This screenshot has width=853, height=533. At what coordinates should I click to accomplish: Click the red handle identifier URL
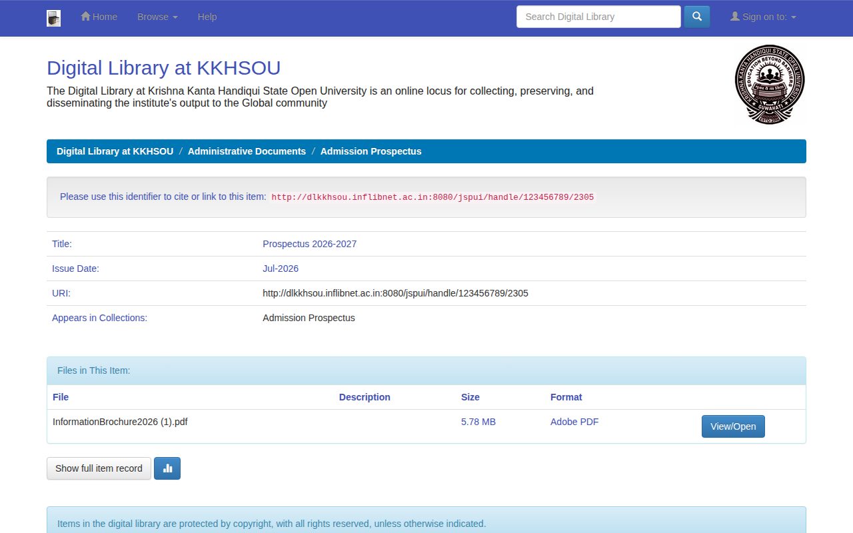coord(432,197)
